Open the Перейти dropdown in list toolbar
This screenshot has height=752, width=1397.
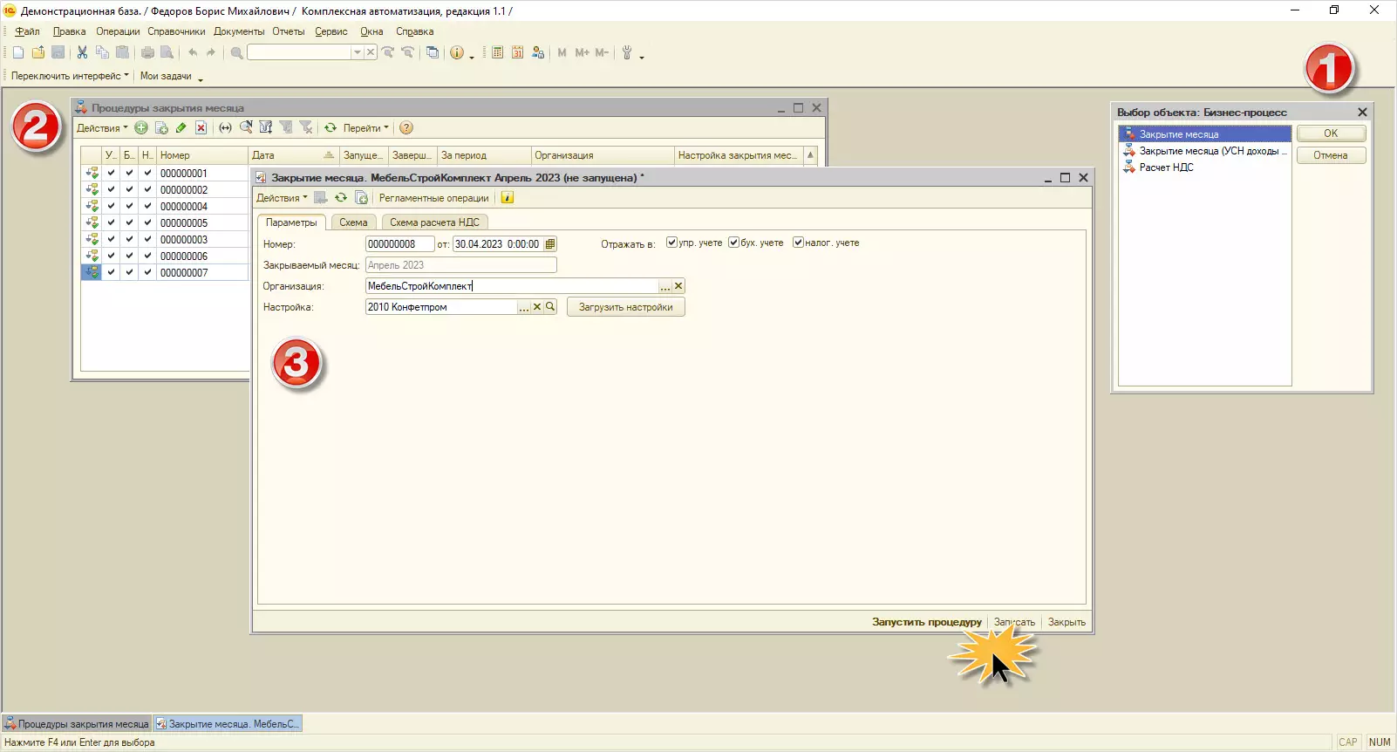click(x=365, y=128)
